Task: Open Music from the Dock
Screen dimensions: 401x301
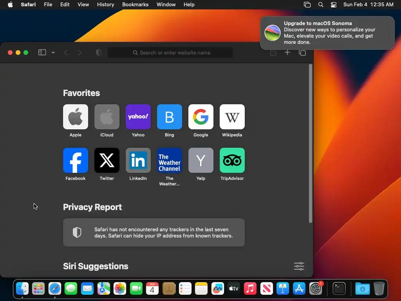Action: [x=250, y=289]
